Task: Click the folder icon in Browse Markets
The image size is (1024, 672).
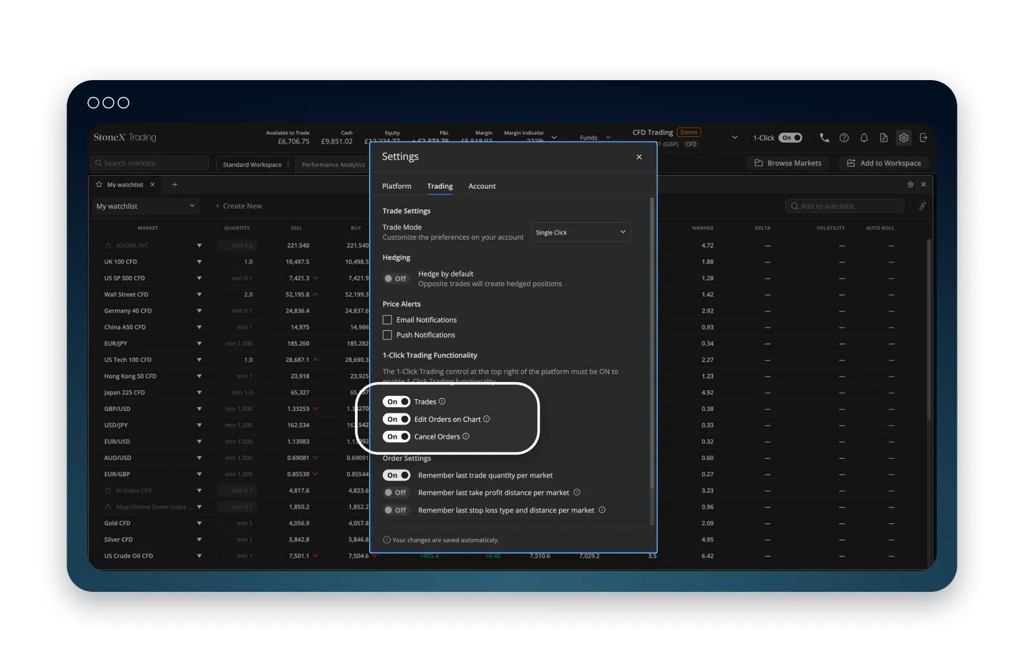Action: [759, 163]
